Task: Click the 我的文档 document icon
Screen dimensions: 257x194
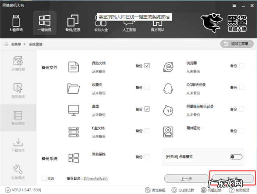Action: pos(74,67)
